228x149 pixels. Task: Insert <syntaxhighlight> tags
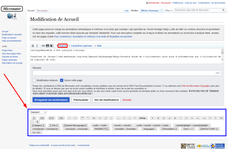(192, 125)
